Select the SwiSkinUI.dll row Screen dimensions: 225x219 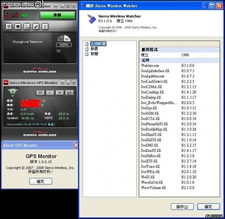[x=179, y=135]
